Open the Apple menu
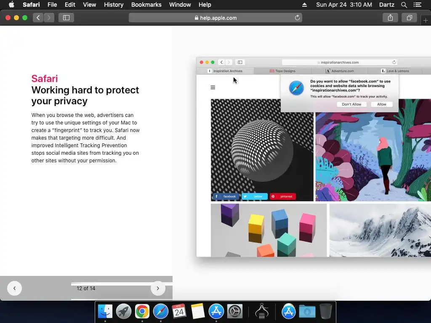The image size is (431, 323). tap(11, 5)
